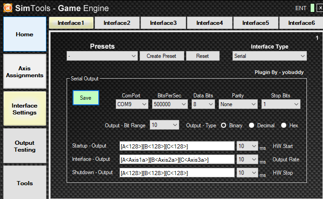Select the Binary output type
Image resolution: width=323 pixels, height=199 pixels.
pos(223,125)
